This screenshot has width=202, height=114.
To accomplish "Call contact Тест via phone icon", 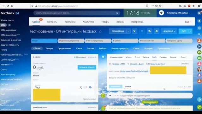I will tap(81, 87).
